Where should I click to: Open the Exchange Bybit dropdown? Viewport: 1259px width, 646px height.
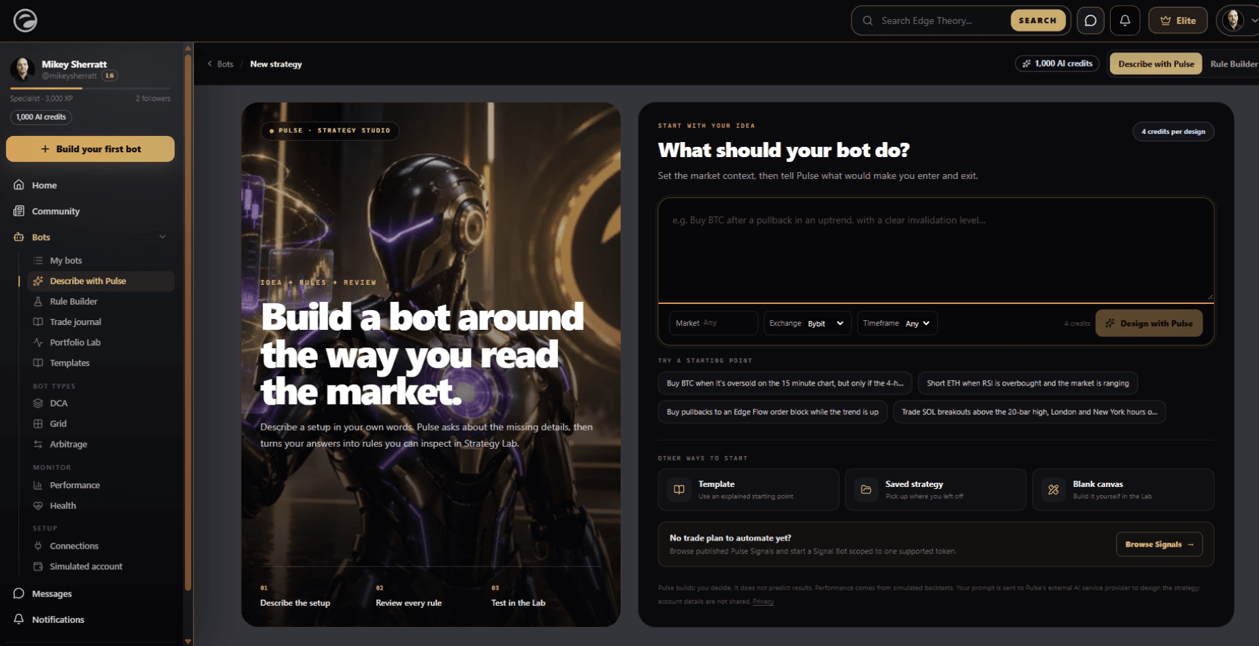(807, 323)
